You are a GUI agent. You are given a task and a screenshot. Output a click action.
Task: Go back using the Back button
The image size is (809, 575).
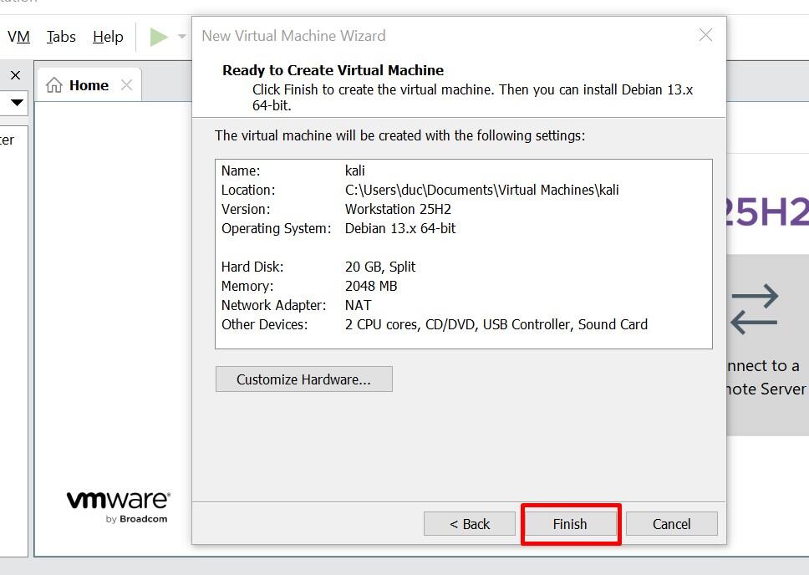pyautogui.click(x=470, y=524)
